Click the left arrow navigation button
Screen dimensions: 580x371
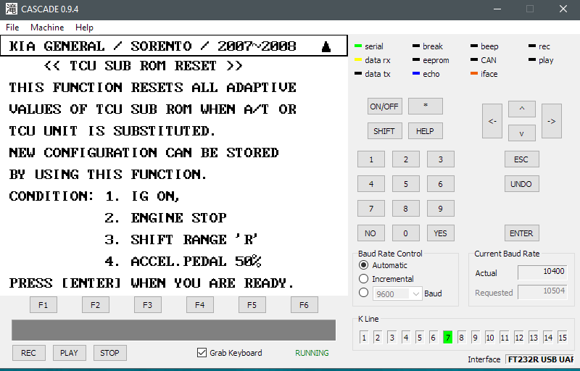tap(492, 121)
